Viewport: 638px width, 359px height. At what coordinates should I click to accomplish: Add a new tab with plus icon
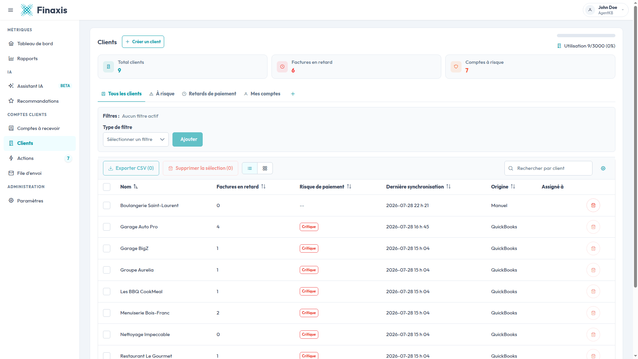click(293, 94)
